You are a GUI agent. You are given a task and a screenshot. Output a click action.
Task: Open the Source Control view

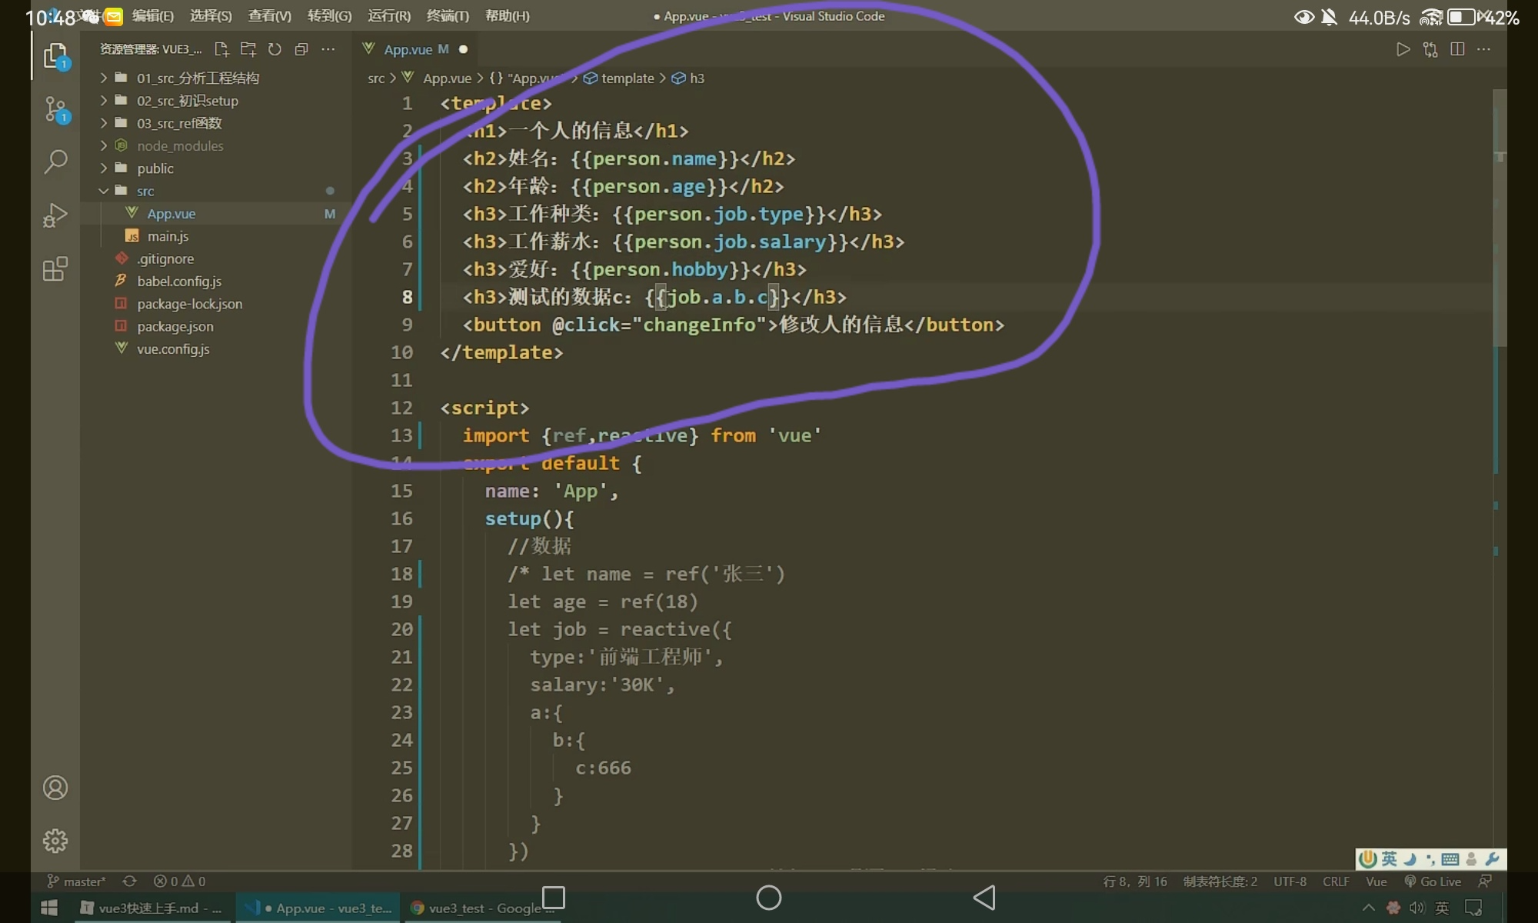click(55, 108)
